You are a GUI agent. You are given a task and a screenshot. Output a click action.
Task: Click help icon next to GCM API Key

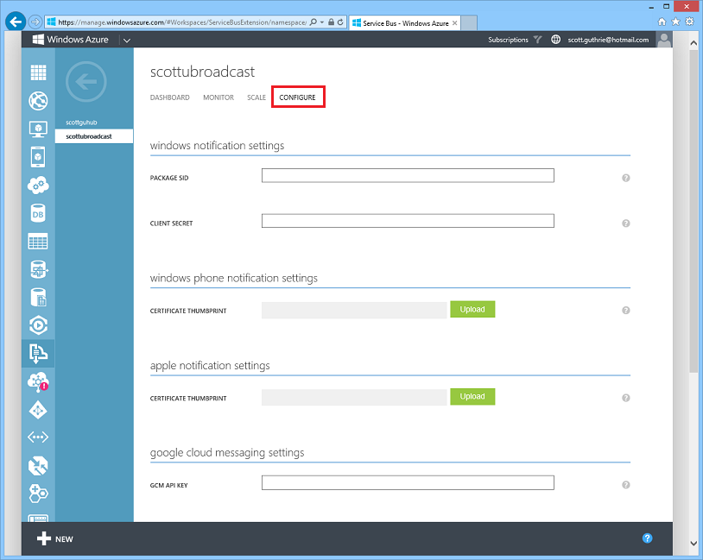coord(626,485)
